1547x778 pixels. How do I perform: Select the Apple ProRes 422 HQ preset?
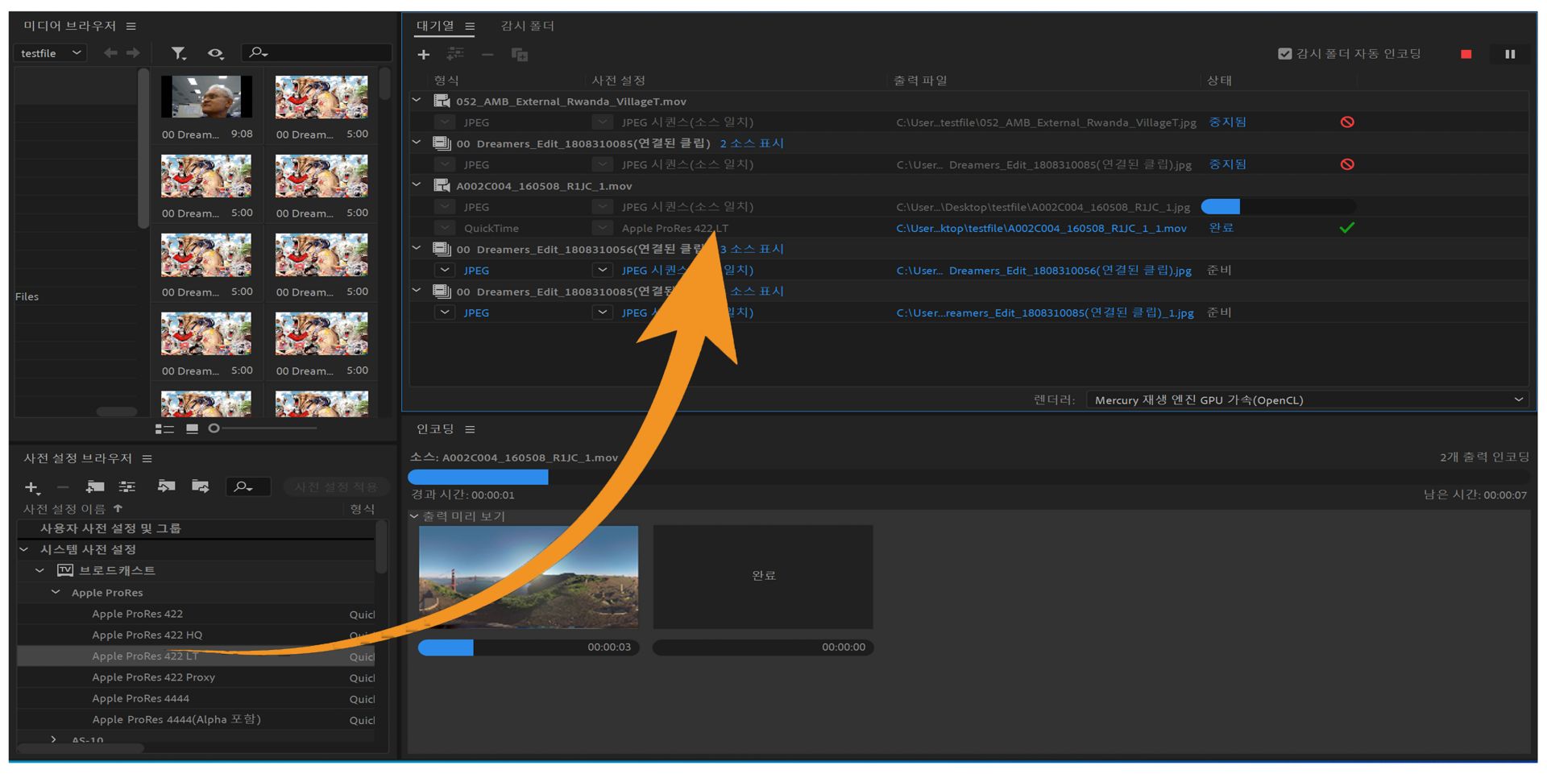pos(147,635)
